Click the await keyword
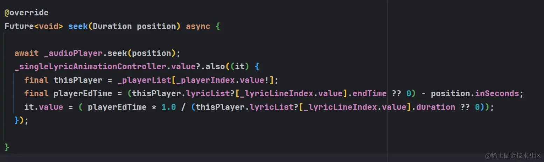This screenshot has width=544, height=162. [27, 53]
